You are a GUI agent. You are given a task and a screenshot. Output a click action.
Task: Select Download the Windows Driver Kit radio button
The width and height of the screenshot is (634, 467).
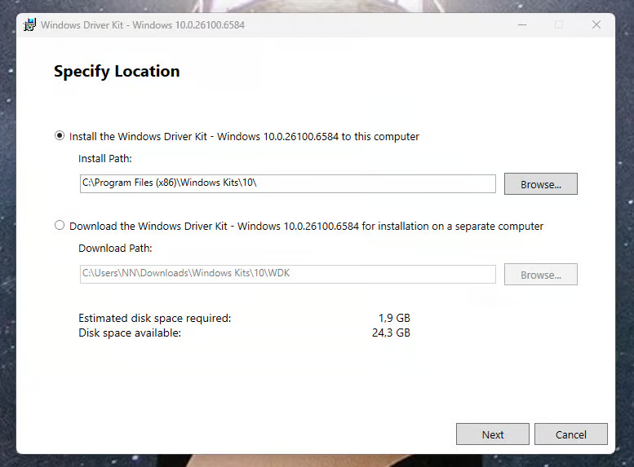(x=60, y=226)
